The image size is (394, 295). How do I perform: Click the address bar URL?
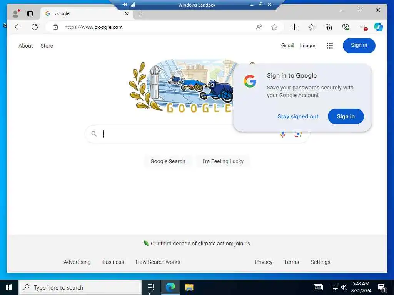click(x=93, y=27)
